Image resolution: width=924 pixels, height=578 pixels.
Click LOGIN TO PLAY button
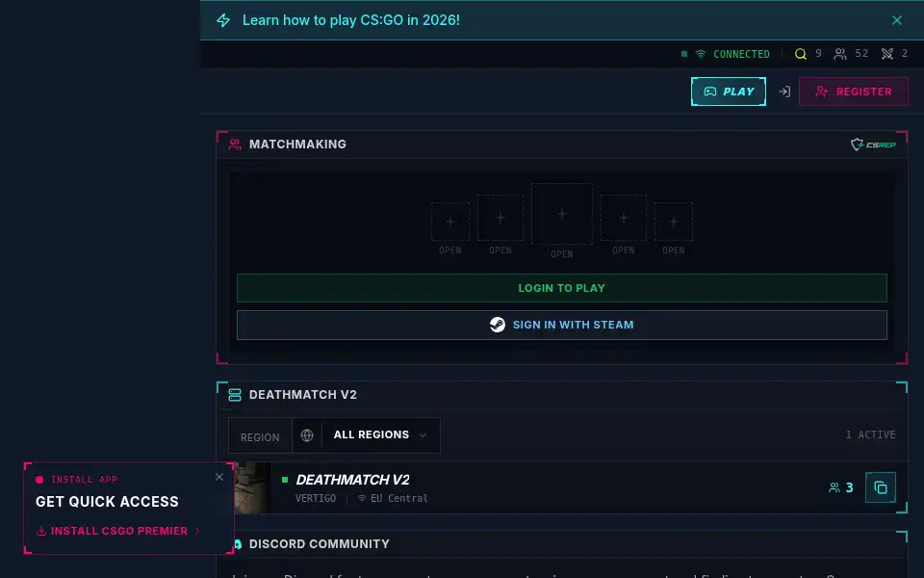[561, 288]
